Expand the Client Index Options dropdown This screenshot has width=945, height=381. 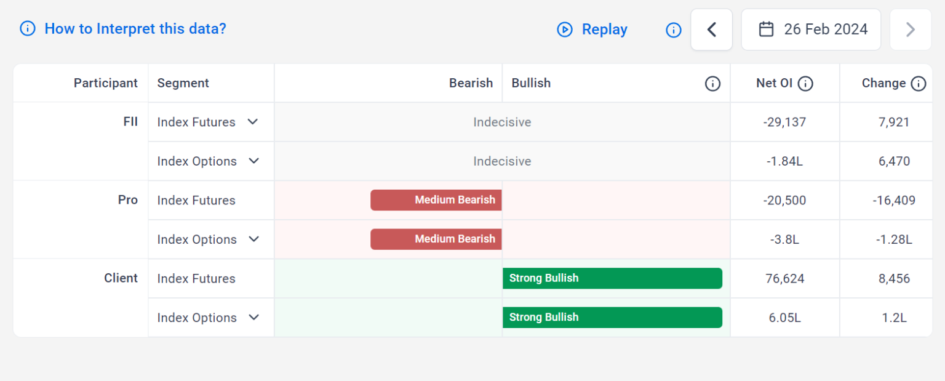point(252,317)
